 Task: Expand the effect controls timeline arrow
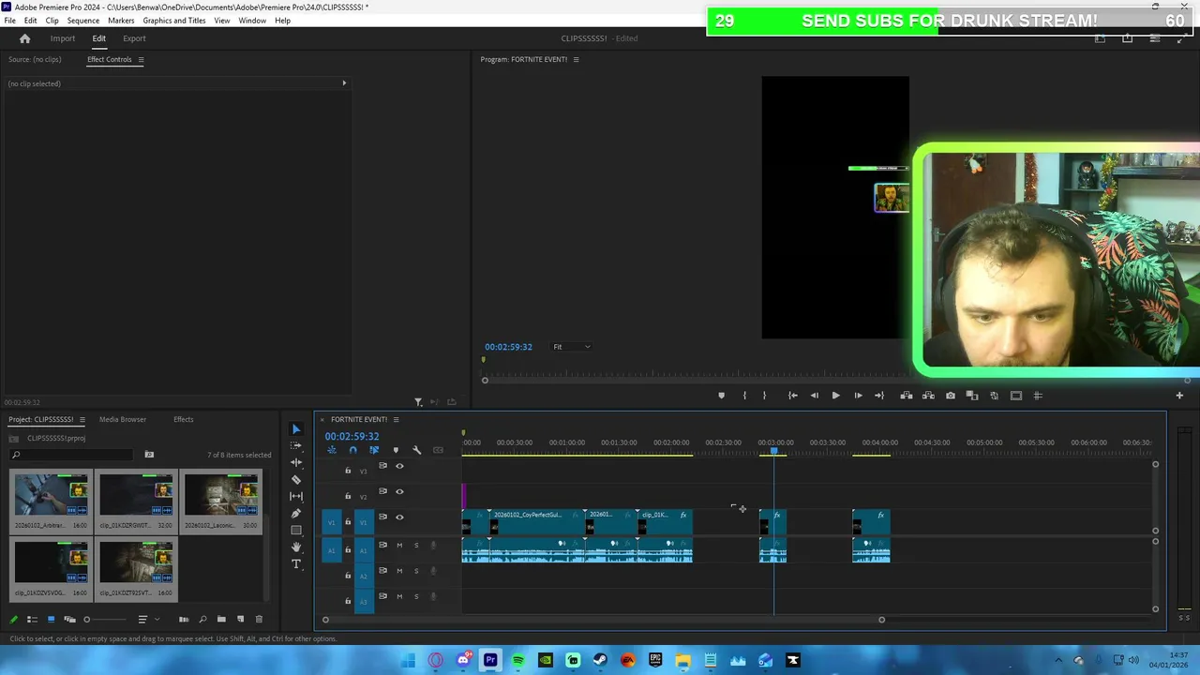[344, 83]
